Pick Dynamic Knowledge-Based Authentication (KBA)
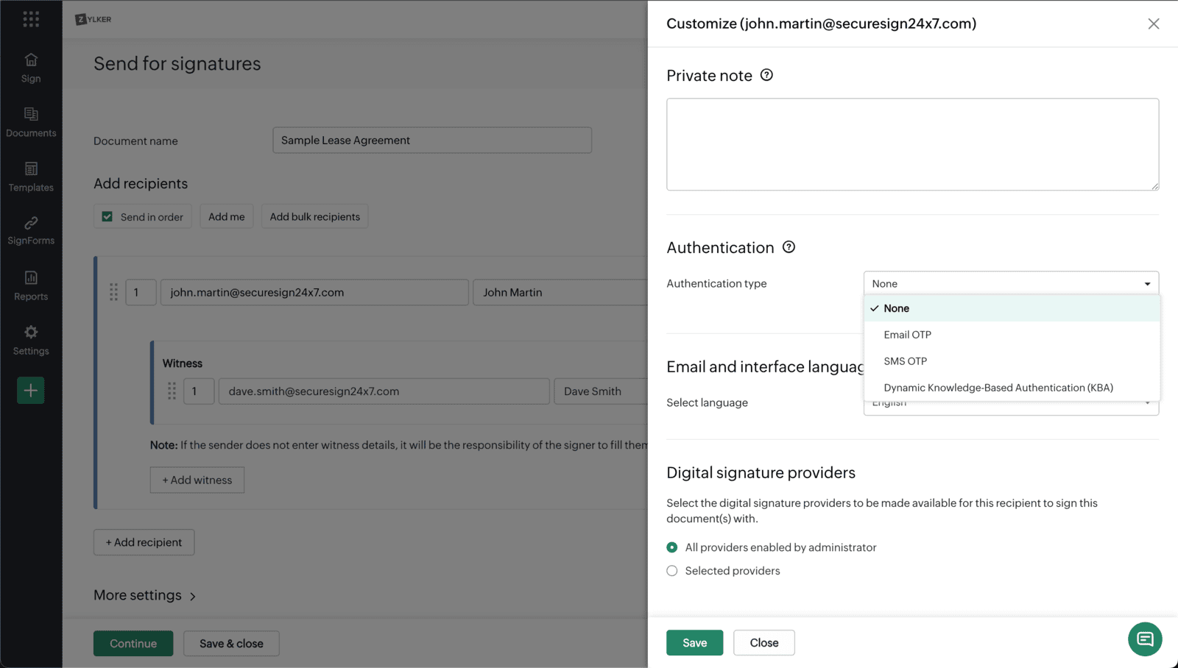 click(x=998, y=388)
